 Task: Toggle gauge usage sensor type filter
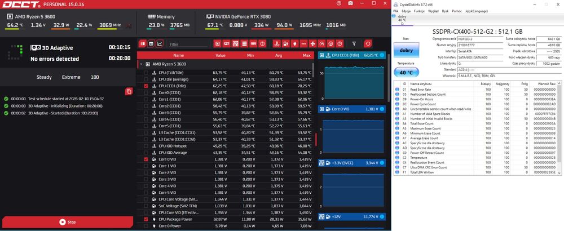[x=321, y=43]
